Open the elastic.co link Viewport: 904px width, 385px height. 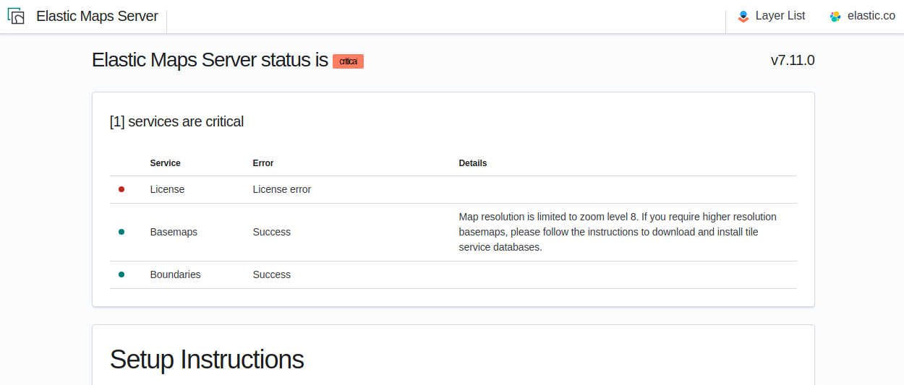pos(871,16)
